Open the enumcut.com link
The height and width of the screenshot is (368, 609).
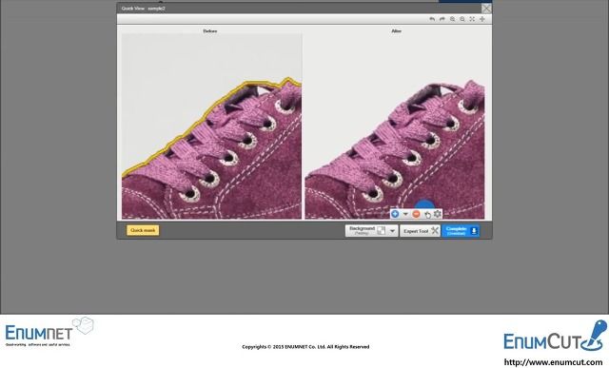coord(553,362)
